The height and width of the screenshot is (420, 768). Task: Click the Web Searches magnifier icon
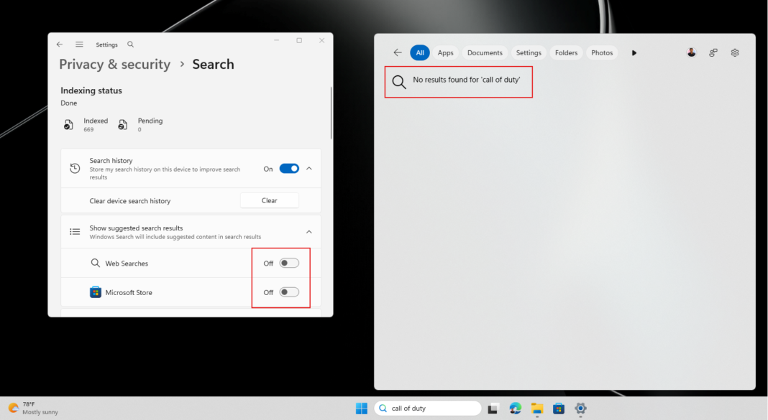95,263
